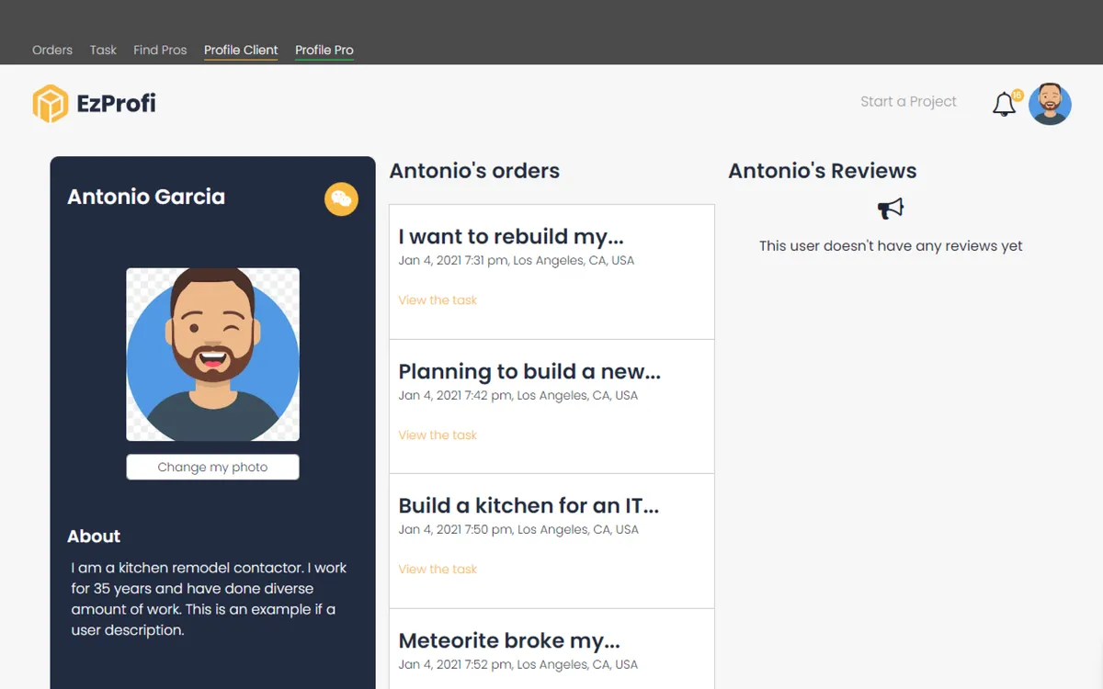This screenshot has width=1103, height=689.
Task: Select the Profile Pro tab
Action: pyautogui.click(x=324, y=51)
